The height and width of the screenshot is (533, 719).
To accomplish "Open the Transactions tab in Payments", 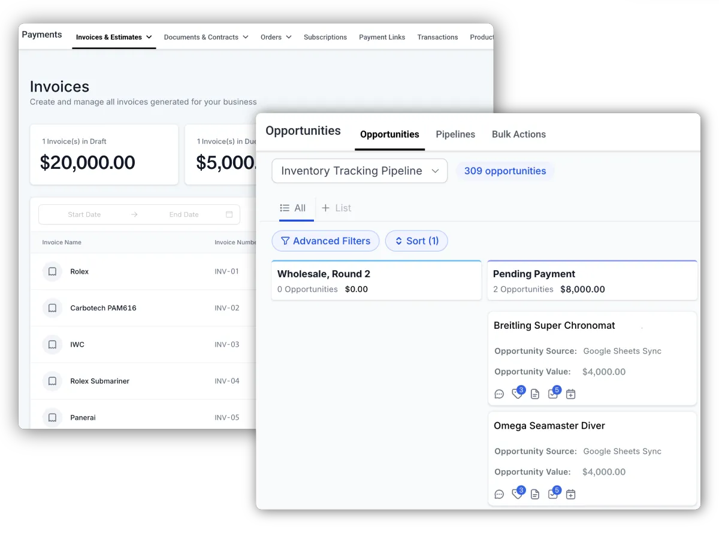I will coord(437,37).
